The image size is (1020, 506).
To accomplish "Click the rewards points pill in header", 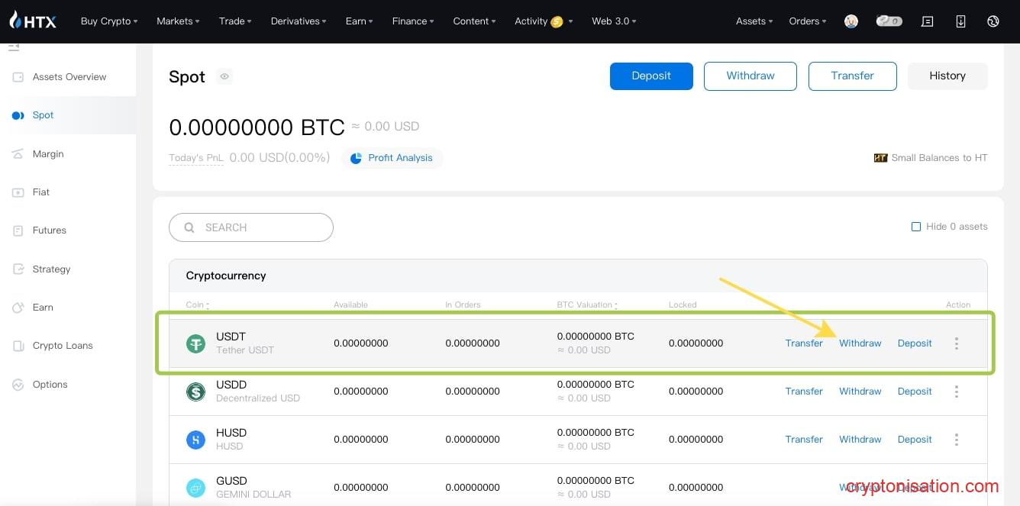I will tap(889, 21).
